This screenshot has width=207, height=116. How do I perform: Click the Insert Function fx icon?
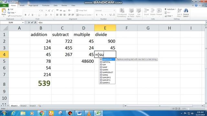tap(35, 23)
